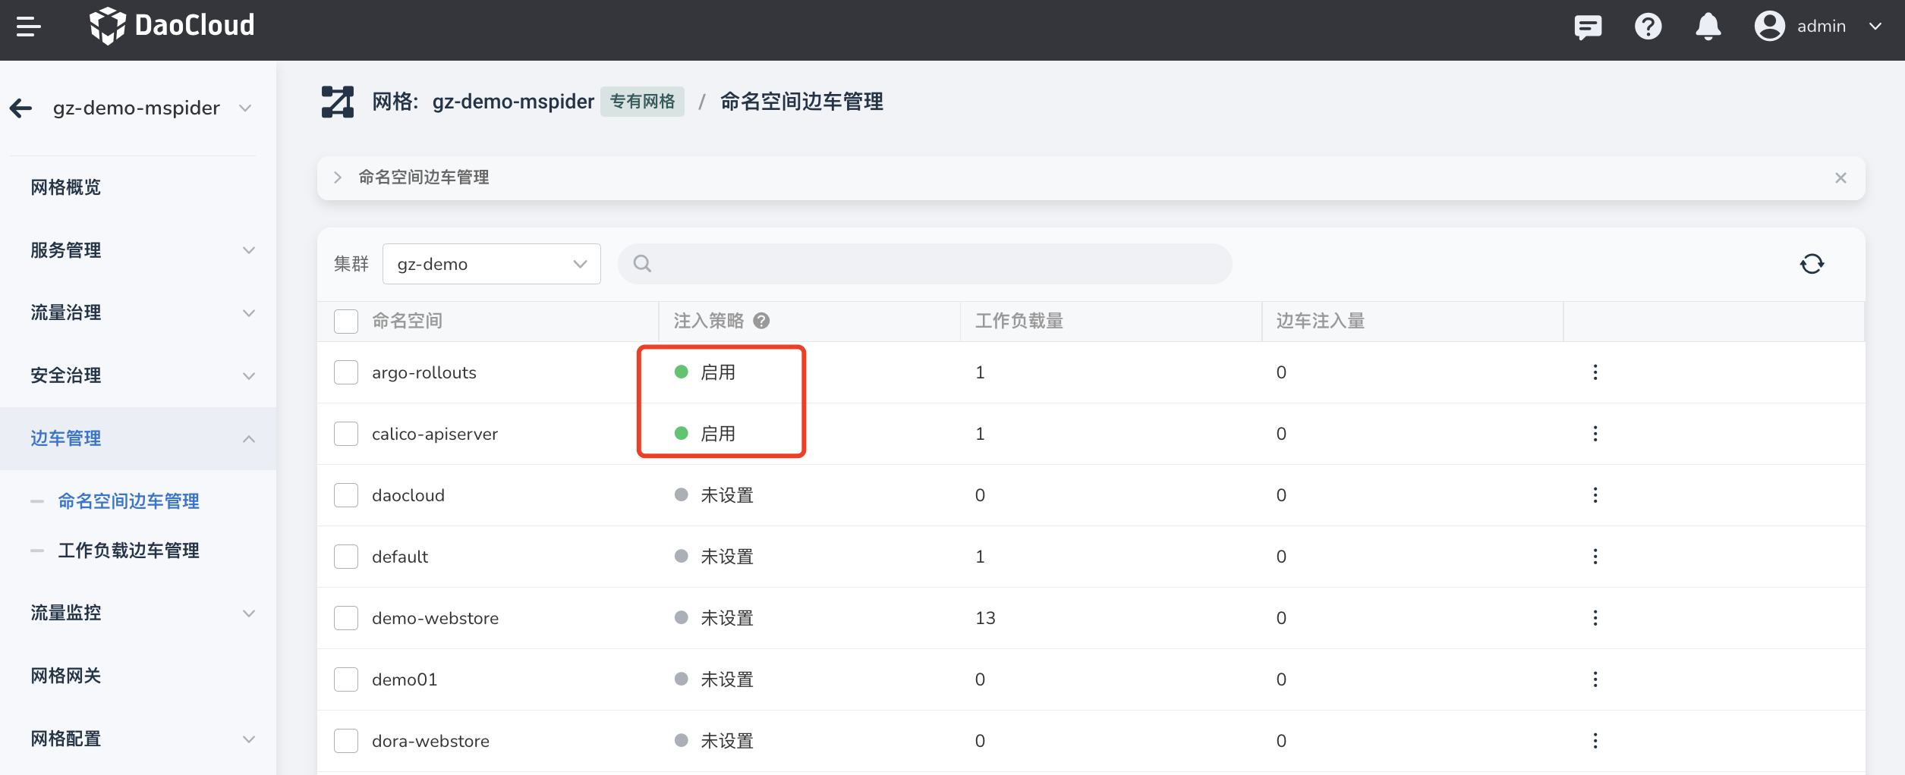
Task: Check the calico-apiserver row checkbox
Action: [346, 434]
